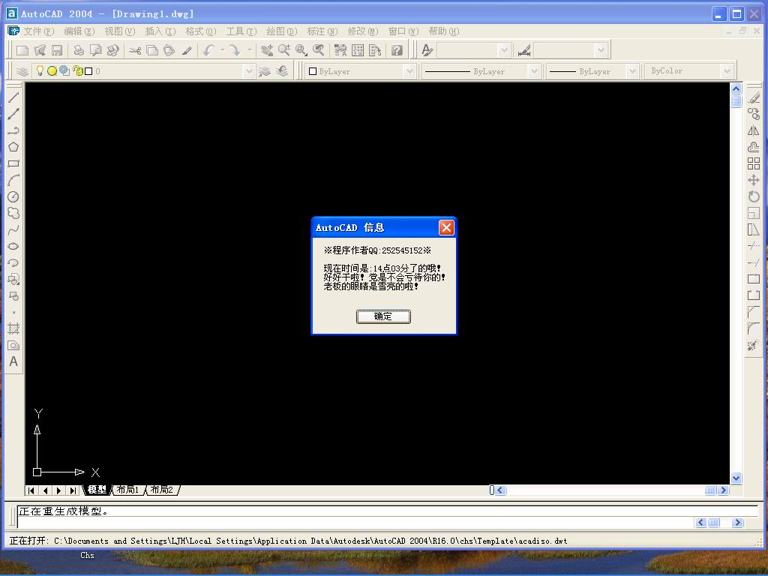
Task: Select the Spline tool
Action: tap(13, 229)
